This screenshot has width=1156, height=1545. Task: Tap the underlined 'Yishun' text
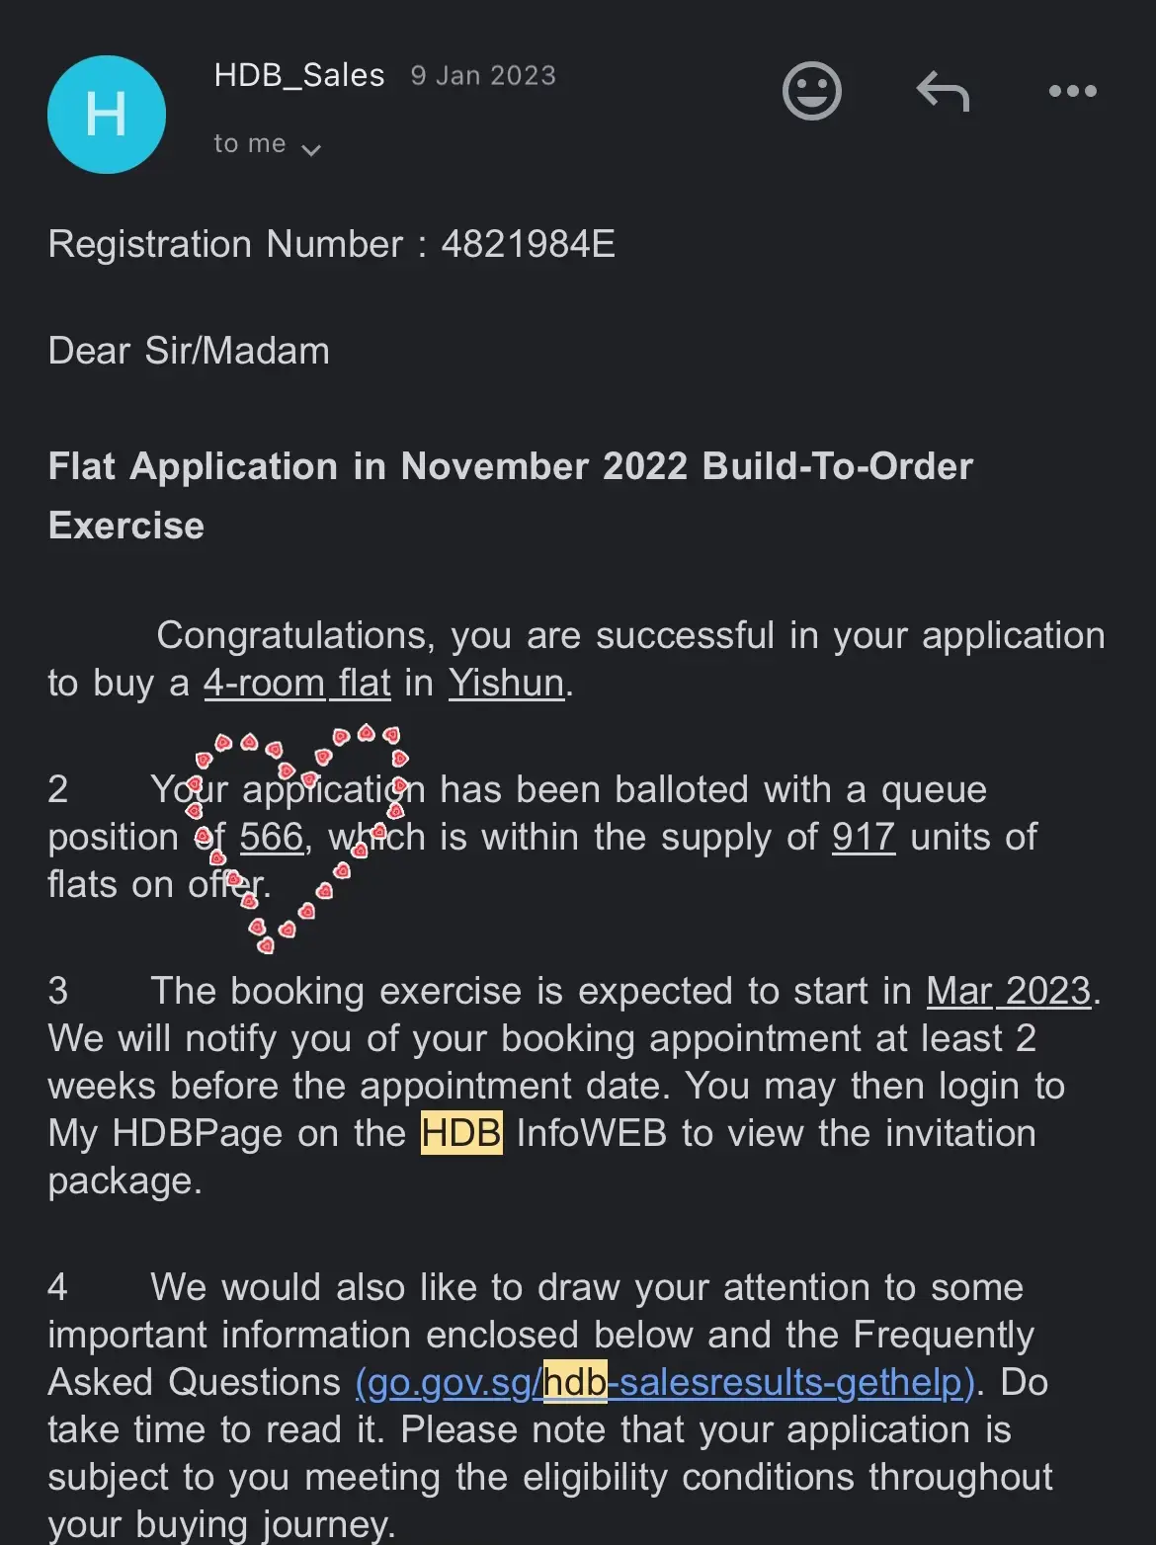click(506, 683)
